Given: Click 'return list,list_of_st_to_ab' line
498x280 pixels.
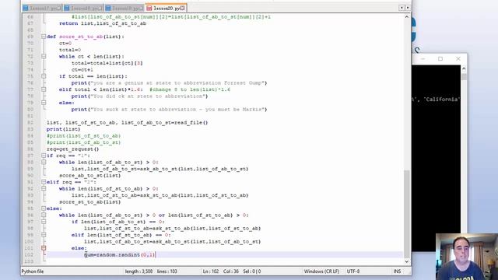Looking at the screenshot, I should tap(103, 23).
